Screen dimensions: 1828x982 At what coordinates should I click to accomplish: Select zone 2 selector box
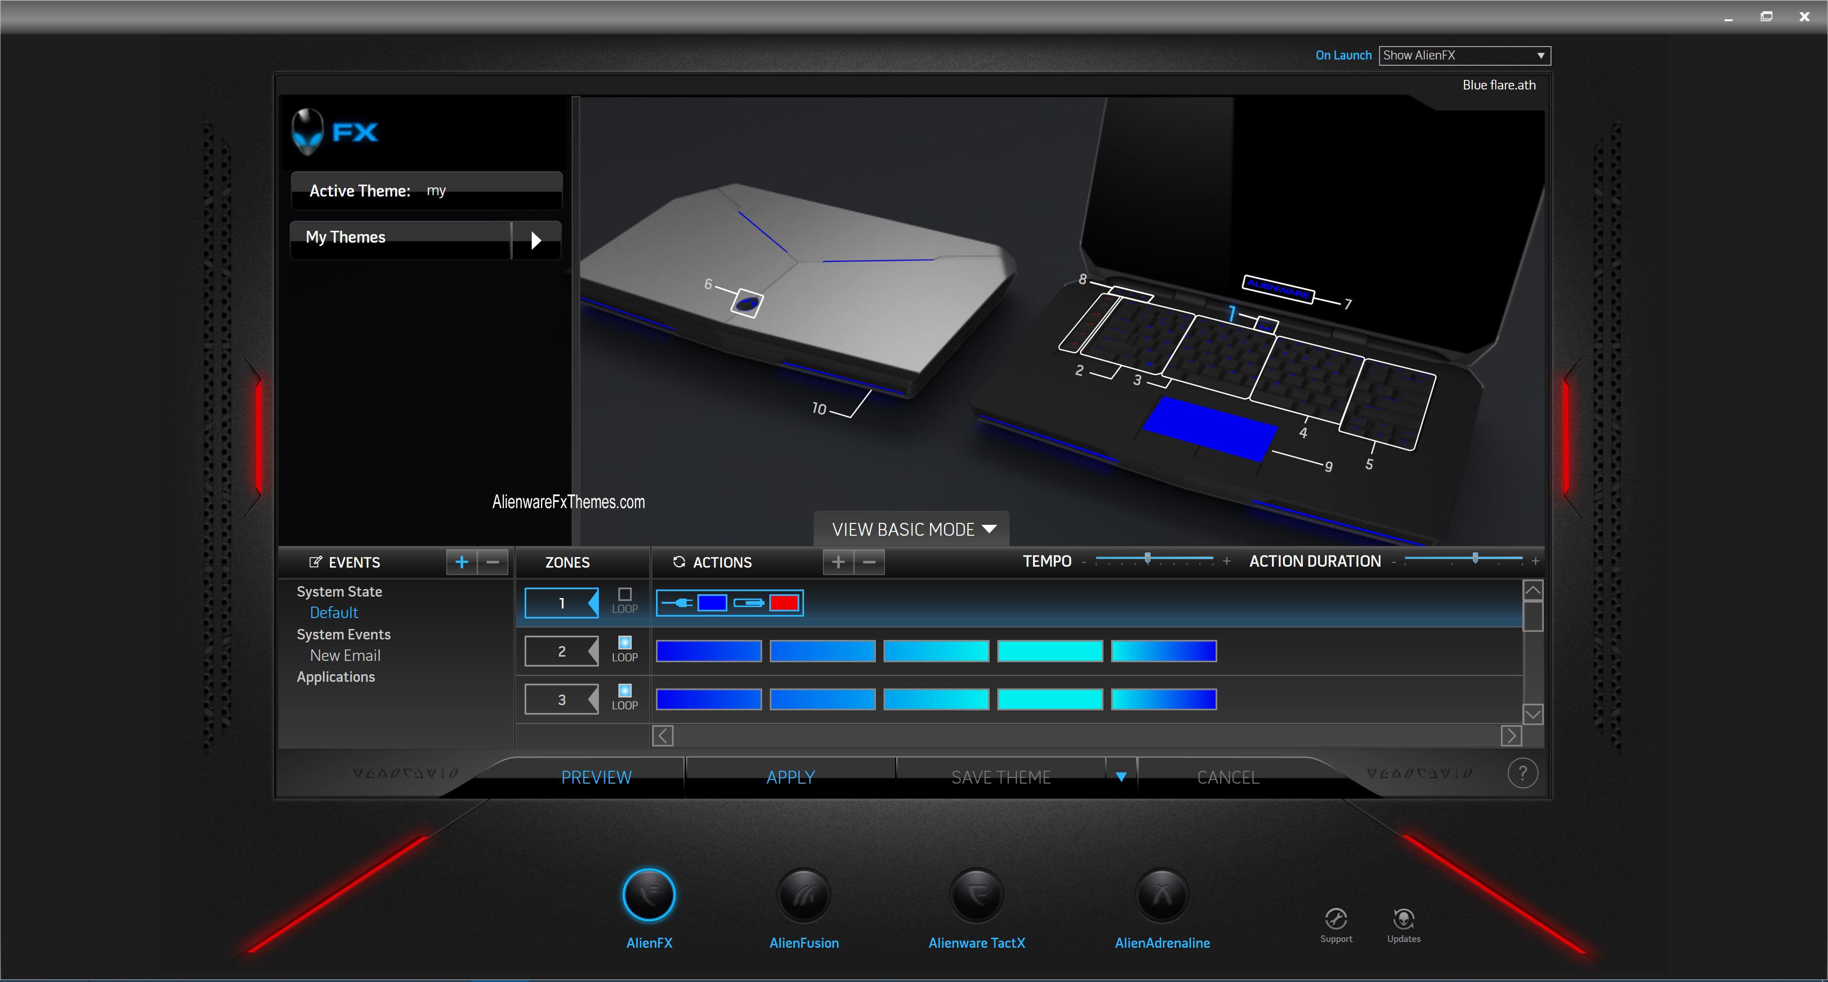(561, 651)
